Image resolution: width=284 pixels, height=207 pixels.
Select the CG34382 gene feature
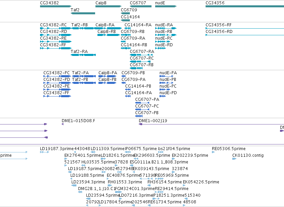click(x=56, y=6)
